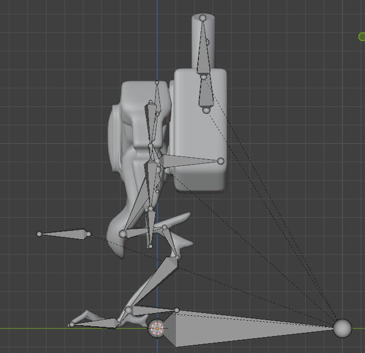Click the tail joint of the backpack bone
Viewport: 365px width, 353px height.
221,161
